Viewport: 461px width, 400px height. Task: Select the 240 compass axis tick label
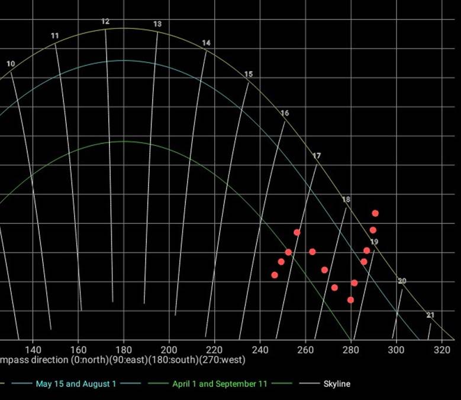click(260, 350)
